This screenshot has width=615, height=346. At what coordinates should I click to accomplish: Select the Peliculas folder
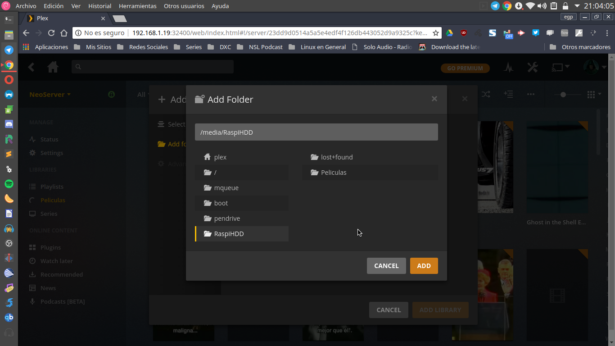pyautogui.click(x=334, y=173)
